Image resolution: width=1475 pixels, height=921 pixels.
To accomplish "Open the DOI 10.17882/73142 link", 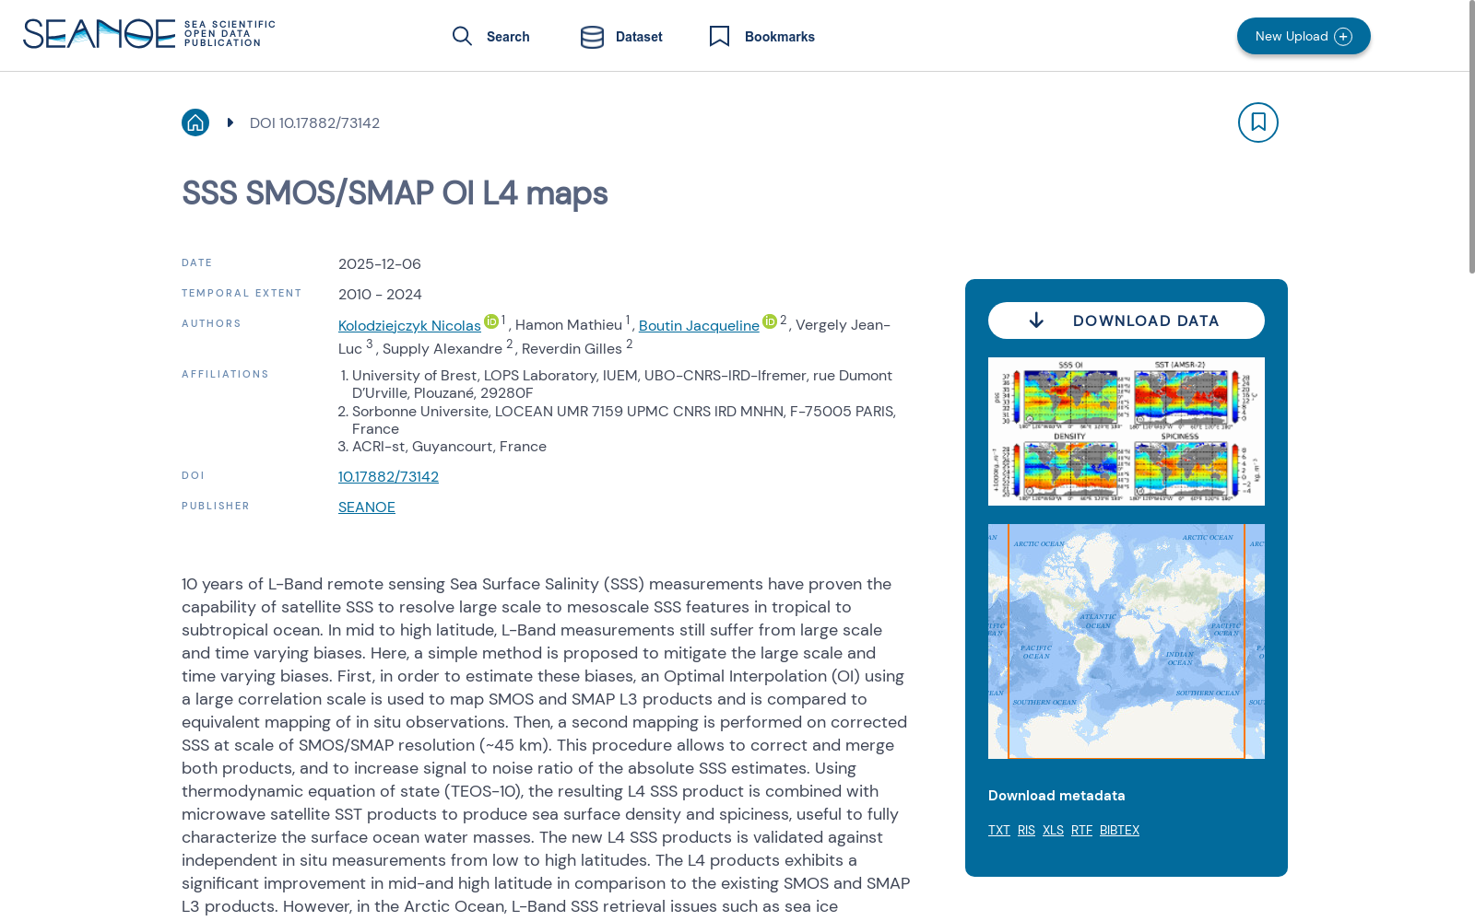I will [388, 476].
